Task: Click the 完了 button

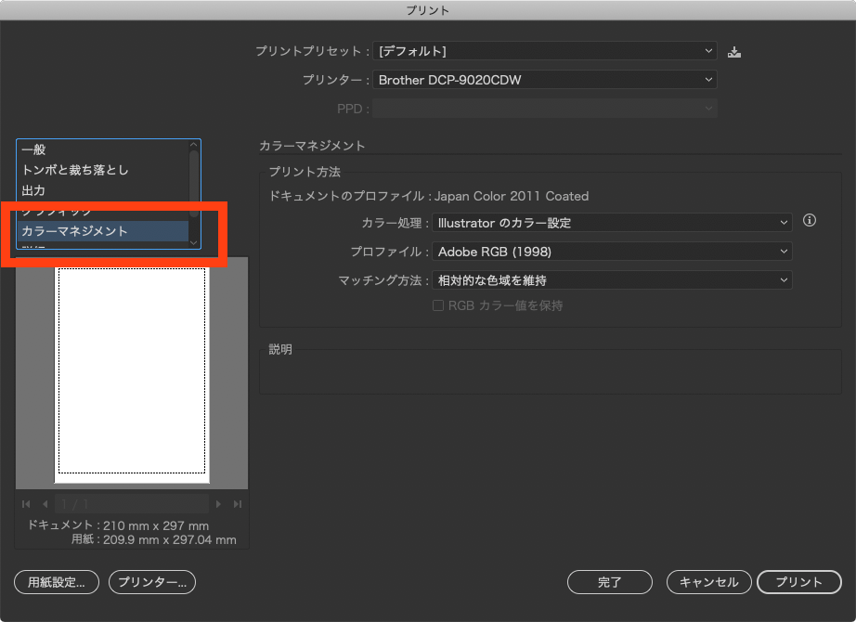Action: click(x=610, y=582)
